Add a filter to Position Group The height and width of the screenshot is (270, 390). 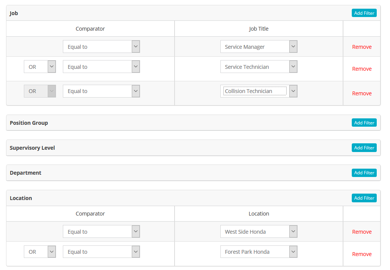pyautogui.click(x=364, y=123)
